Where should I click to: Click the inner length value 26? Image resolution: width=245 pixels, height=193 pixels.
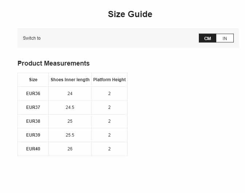pyautogui.click(x=70, y=149)
